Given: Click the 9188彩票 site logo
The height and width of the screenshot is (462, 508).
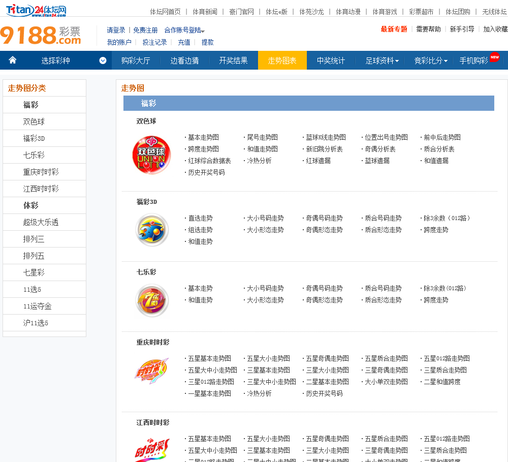Looking at the screenshot, I should pyautogui.click(x=41, y=35).
